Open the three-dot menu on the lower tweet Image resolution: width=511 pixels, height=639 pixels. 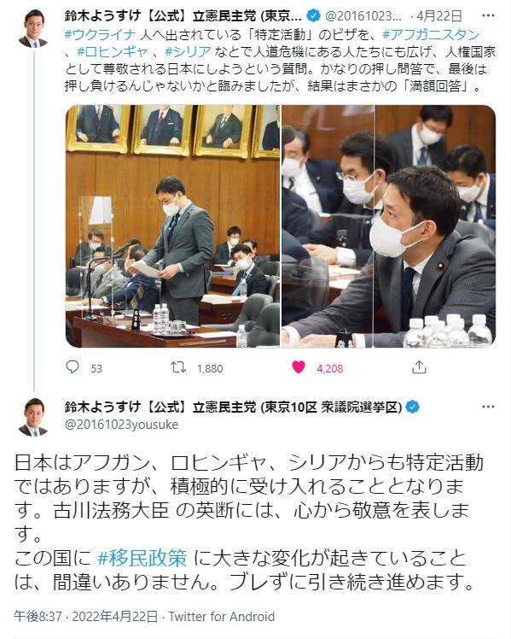[488, 407]
